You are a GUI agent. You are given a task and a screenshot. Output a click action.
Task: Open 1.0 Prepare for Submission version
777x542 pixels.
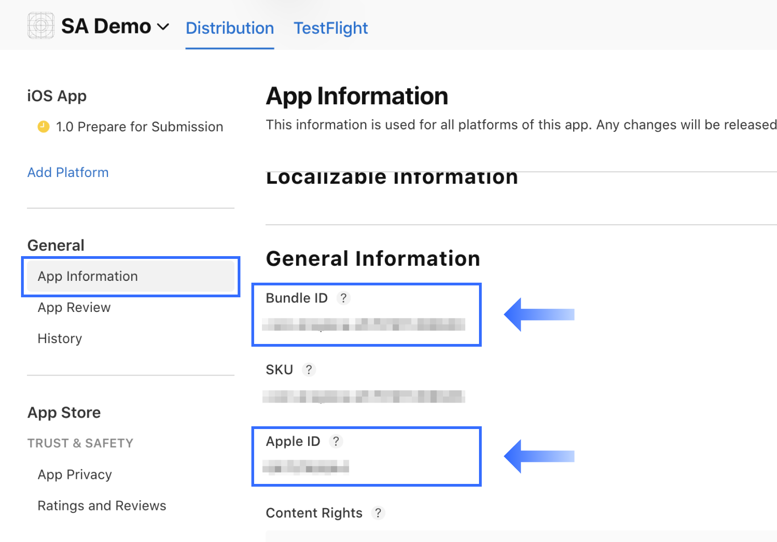tap(139, 127)
